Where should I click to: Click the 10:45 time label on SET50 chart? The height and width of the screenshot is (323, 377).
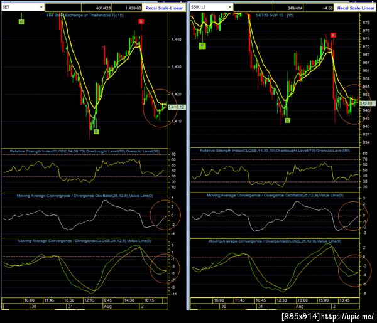pyautogui.click(x=344, y=300)
